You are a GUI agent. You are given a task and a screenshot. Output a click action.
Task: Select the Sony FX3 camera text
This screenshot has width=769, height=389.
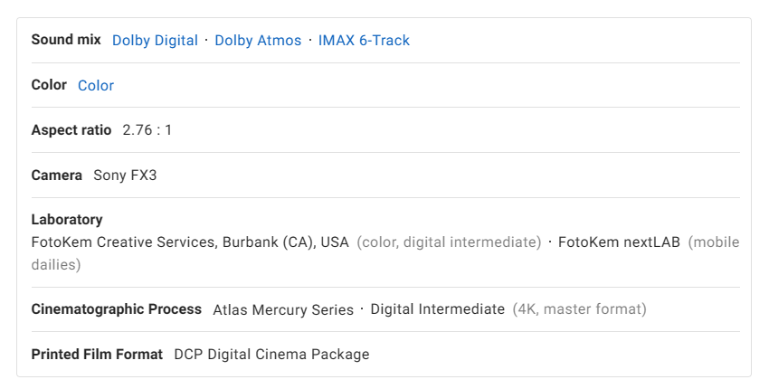pos(125,176)
